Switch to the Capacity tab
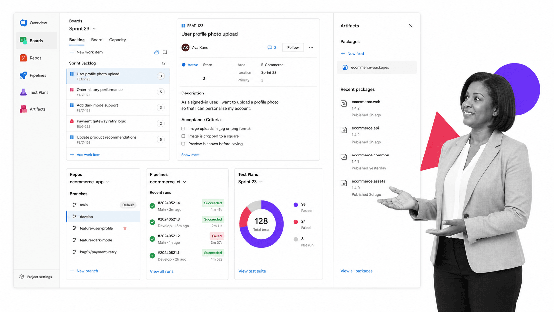The width and height of the screenshot is (554, 312). click(x=117, y=40)
